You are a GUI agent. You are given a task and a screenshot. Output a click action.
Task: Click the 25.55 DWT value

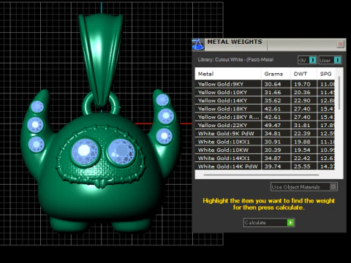click(302, 167)
